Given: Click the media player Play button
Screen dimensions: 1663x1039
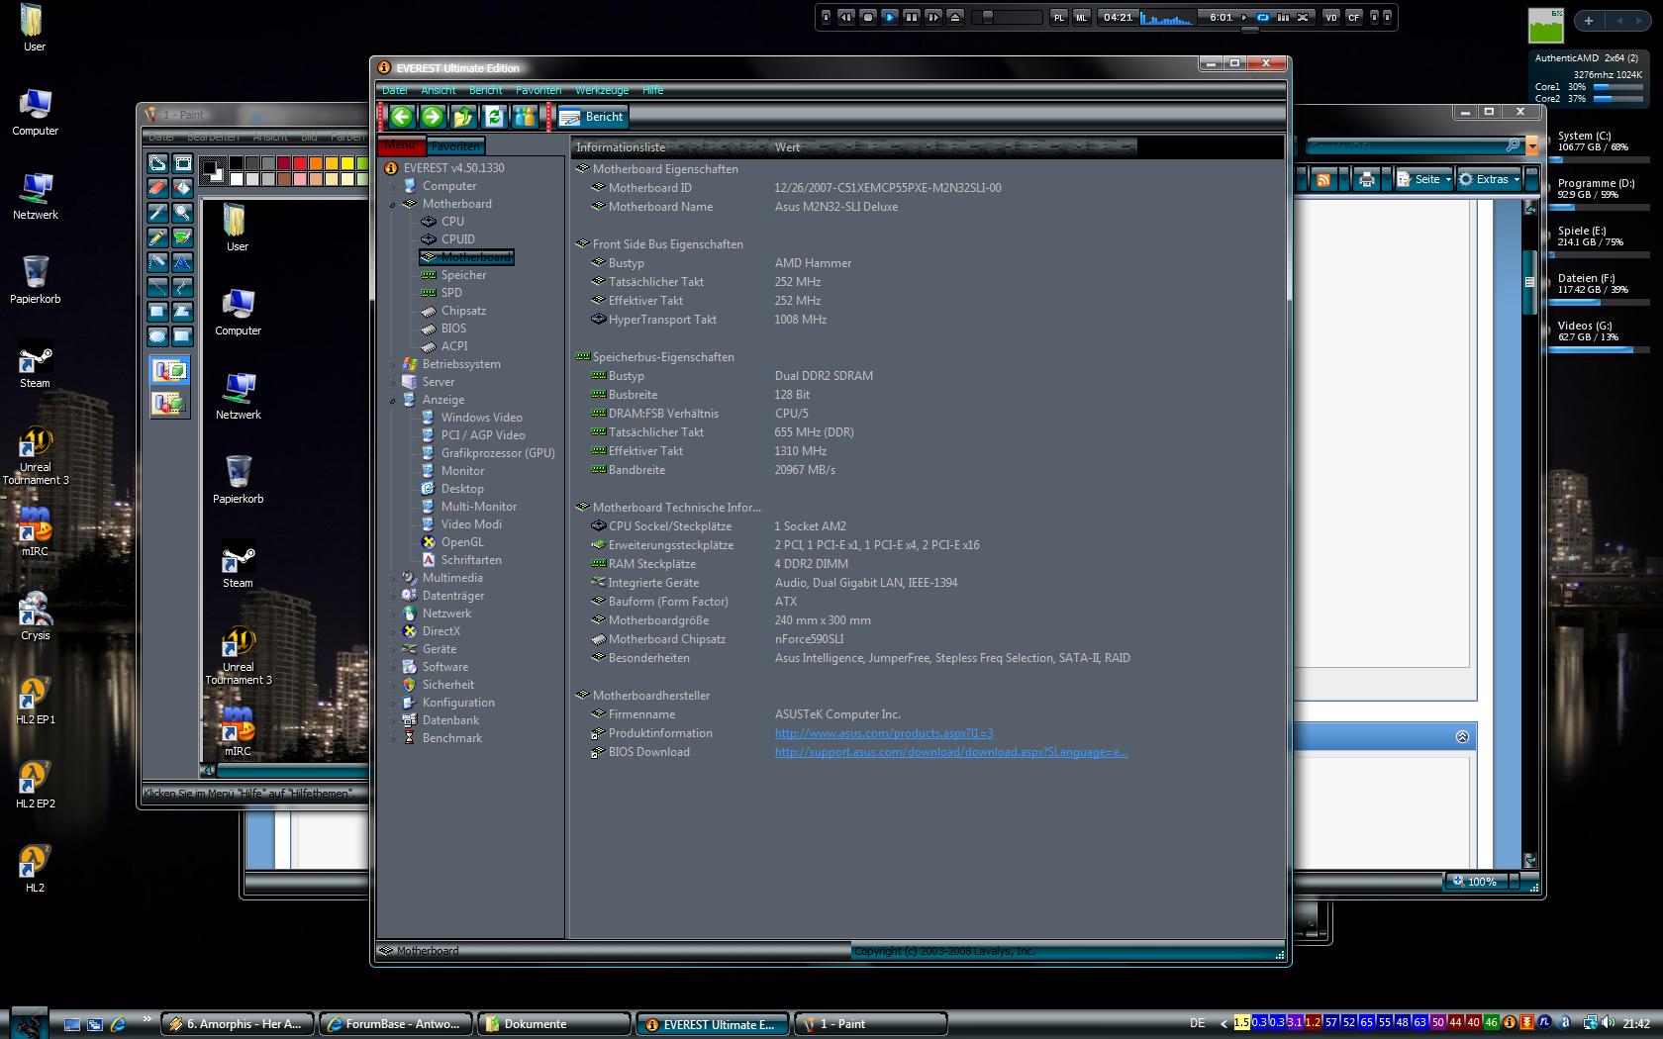Looking at the screenshot, I should (890, 17).
